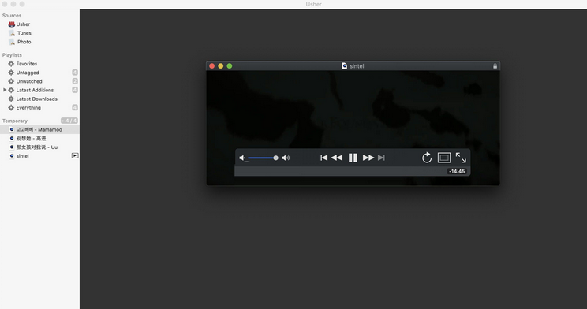
Task: Mute volume with minimum speaker icon
Action: coord(242,158)
